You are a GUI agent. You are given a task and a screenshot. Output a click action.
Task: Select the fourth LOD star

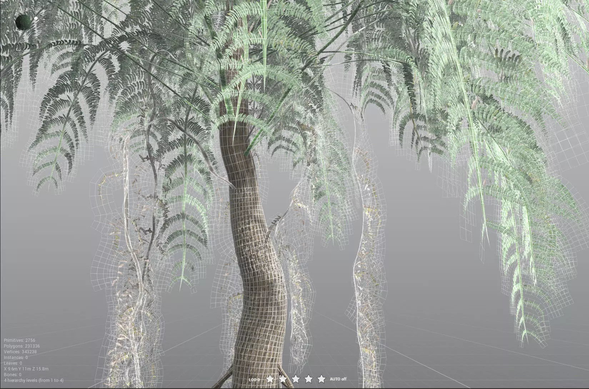(x=309, y=379)
